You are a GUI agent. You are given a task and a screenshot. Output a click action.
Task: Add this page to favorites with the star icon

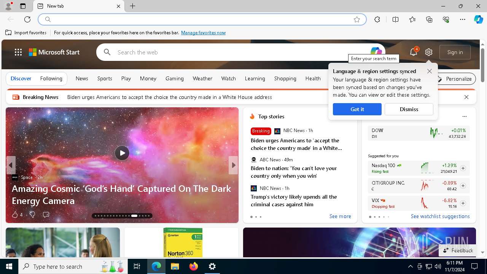click(x=357, y=19)
